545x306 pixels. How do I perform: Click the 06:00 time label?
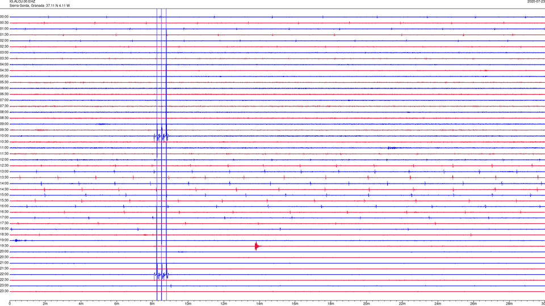click(x=5, y=88)
